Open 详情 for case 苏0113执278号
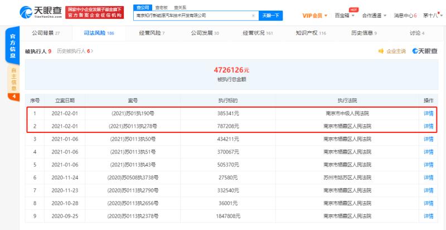 pyautogui.click(x=428, y=126)
